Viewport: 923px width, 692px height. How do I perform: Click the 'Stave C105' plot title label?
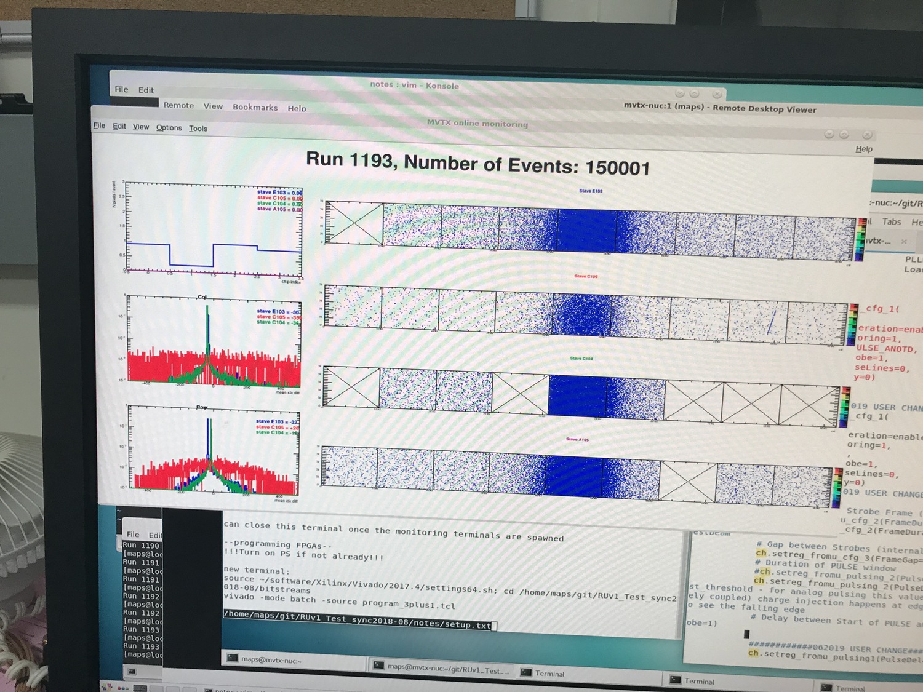tap(586, 276)
